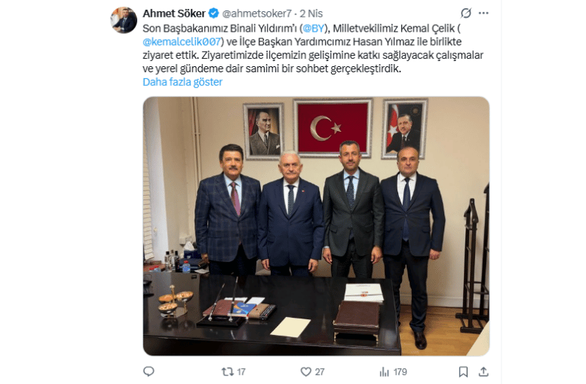This screenshot has width=586, height=384.
Task: Open the view analytics bar chart icon
Action: 384,372
